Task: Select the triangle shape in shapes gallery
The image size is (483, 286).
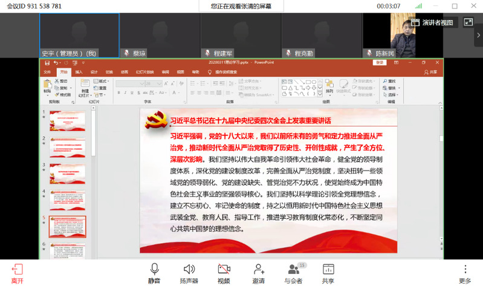Action: tap(291, 88)
